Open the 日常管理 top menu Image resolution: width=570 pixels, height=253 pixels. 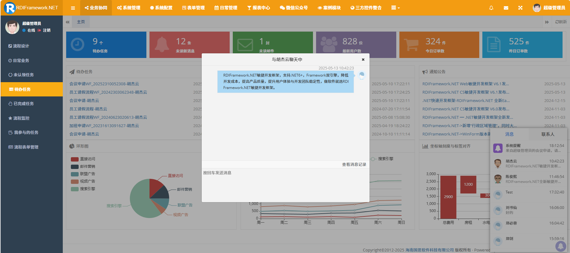pyautogui.click(x=226, y=8)
